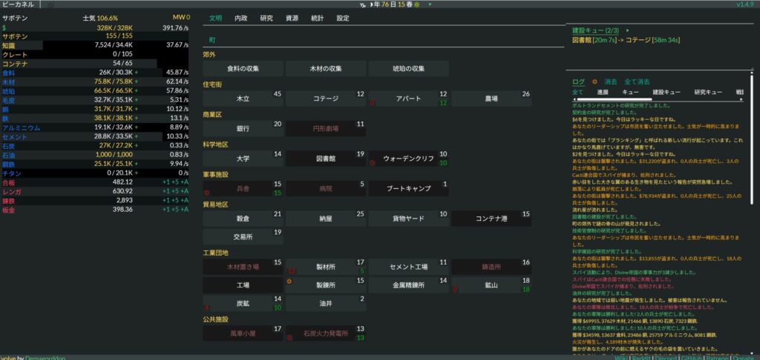760x360 pixels.
Task: Switch to the 研究 tab
Action: (x=266, y=18)
